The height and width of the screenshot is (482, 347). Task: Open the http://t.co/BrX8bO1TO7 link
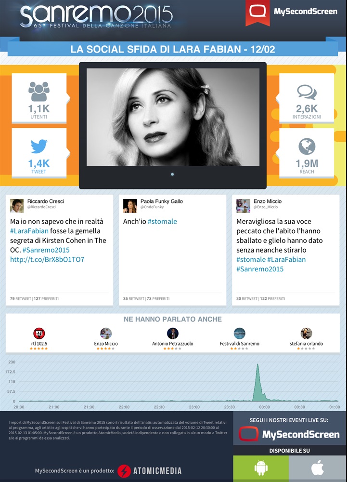click(x=47, y=259)
